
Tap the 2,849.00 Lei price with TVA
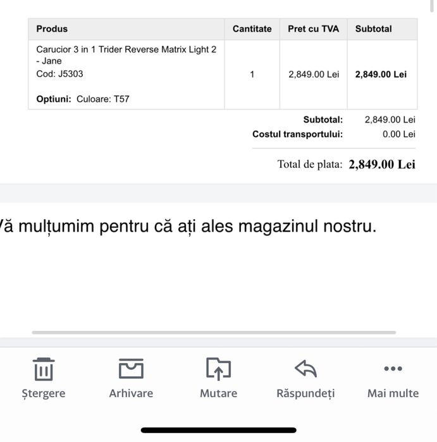coord(314,75)
